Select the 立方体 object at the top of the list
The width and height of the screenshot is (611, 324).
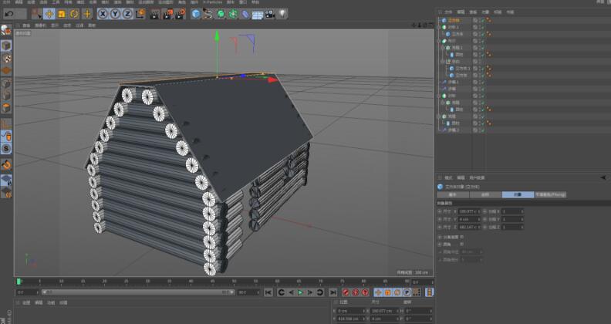(454, 21)
